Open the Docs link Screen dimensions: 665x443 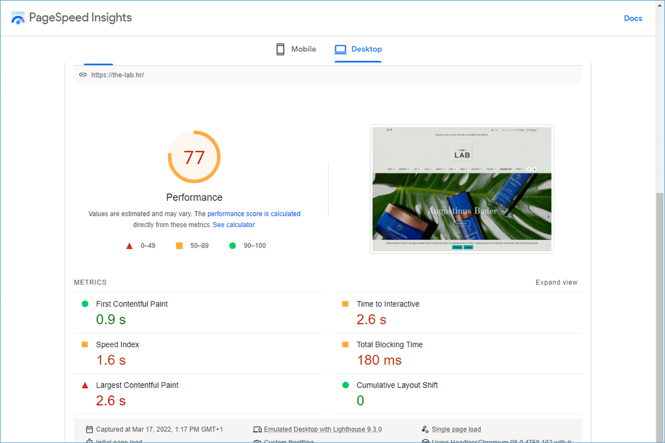coord(633,18)
